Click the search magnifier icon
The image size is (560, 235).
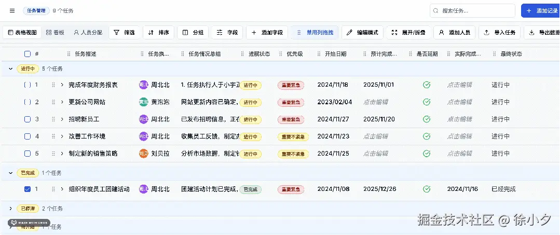pyautogui.click(x=436, y=11)
